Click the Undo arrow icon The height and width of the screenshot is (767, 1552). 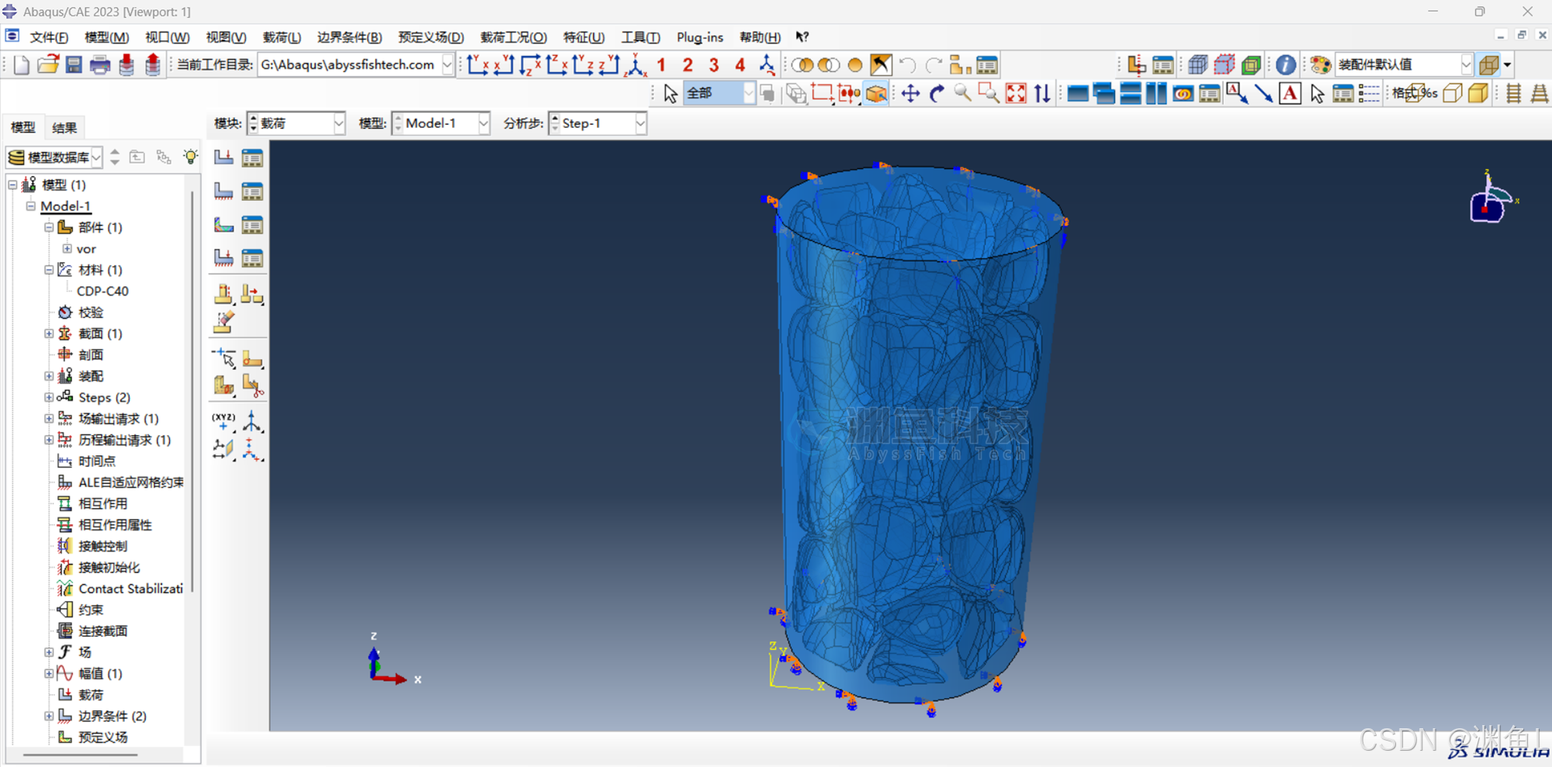[x=907, y=65]
